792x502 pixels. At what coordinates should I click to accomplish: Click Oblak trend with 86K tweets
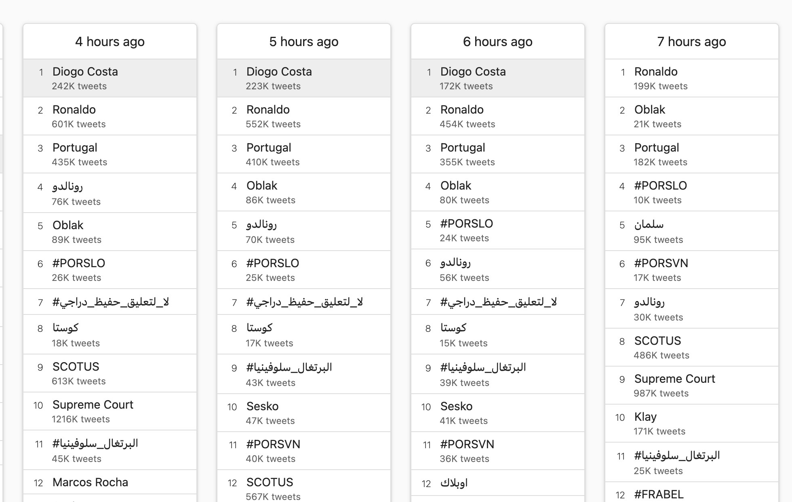click(x=304, y=192)
